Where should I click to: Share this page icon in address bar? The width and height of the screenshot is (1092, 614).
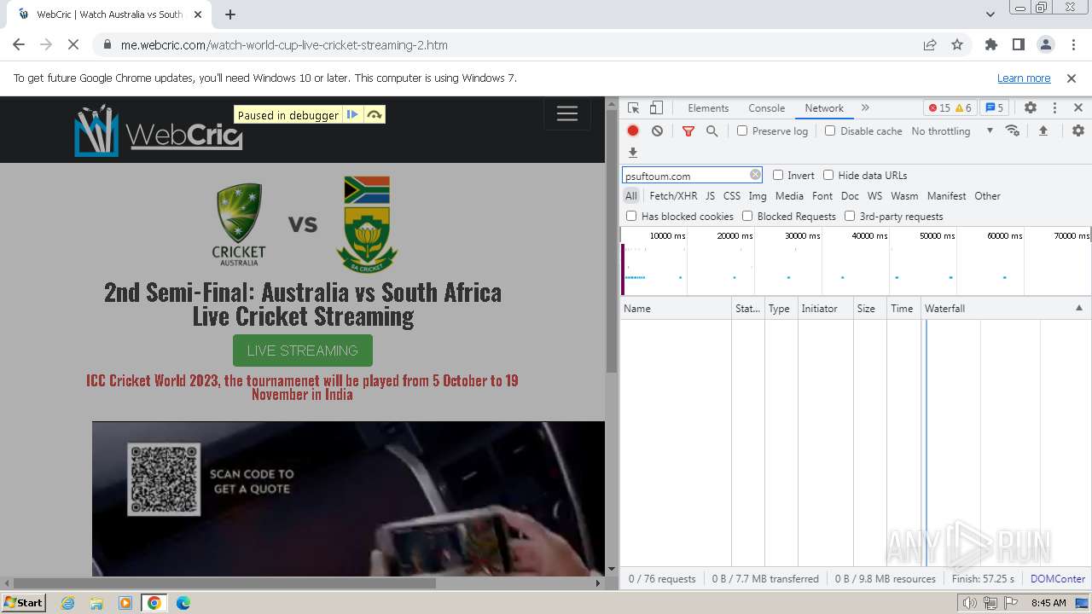(930, 45)
